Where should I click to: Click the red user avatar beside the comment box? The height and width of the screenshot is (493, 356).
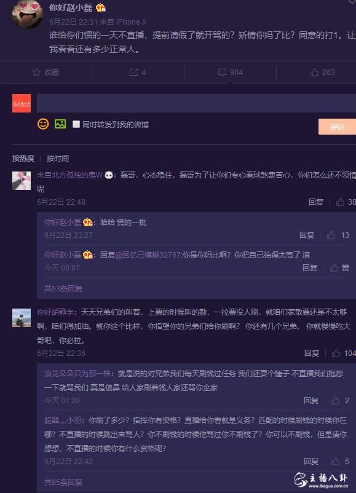22,103
